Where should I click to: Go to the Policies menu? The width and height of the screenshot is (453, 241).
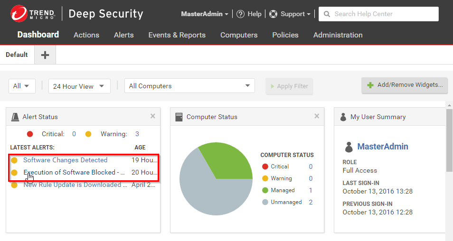click(285, 35)
